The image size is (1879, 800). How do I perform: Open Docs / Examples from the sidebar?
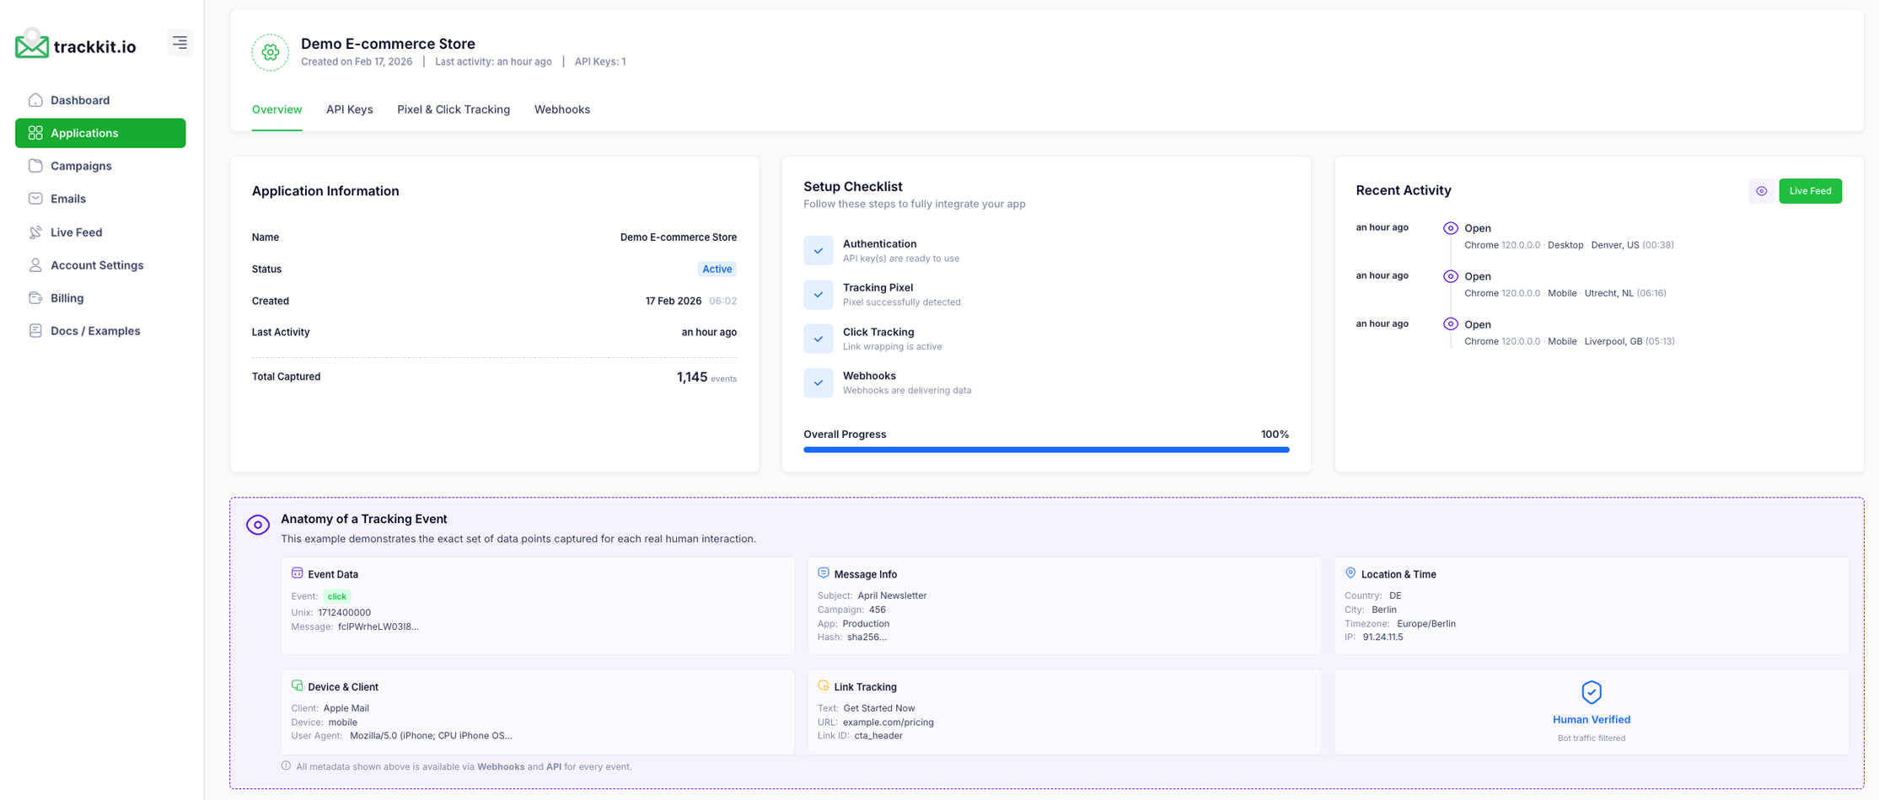(95, 330)
